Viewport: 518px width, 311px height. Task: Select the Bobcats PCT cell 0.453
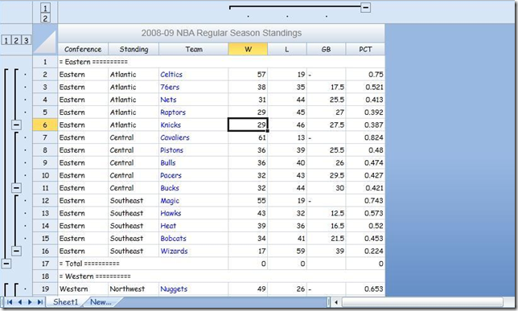(x=365, y=239)
